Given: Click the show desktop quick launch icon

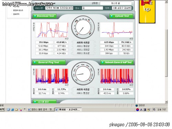Looking at the screenshot, I should 9,110.
